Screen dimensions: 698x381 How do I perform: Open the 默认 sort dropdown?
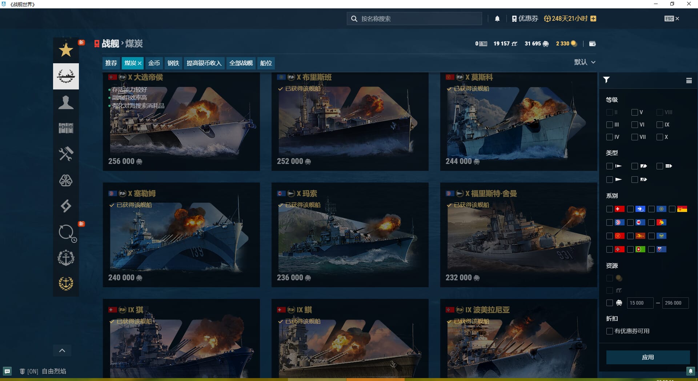[x=585, y=62]
